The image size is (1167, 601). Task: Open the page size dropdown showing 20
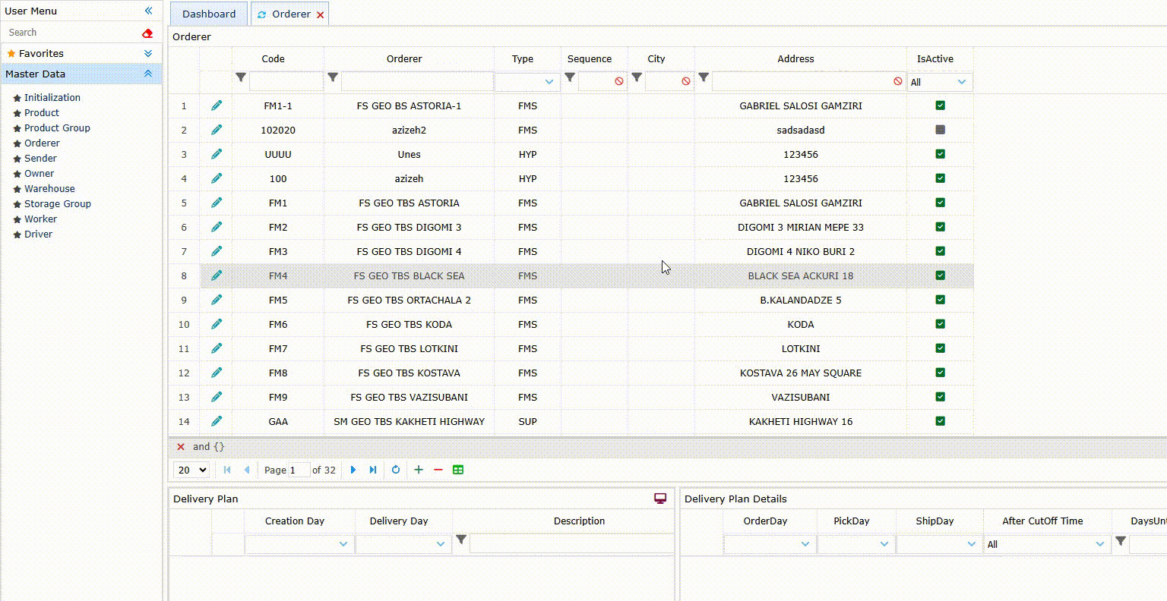[191, 470]
